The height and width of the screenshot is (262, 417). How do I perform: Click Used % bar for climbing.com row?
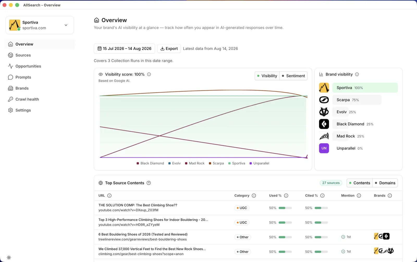[285, 252]
